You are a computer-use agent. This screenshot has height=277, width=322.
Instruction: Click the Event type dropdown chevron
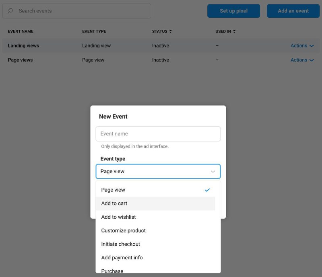[213, 171]
